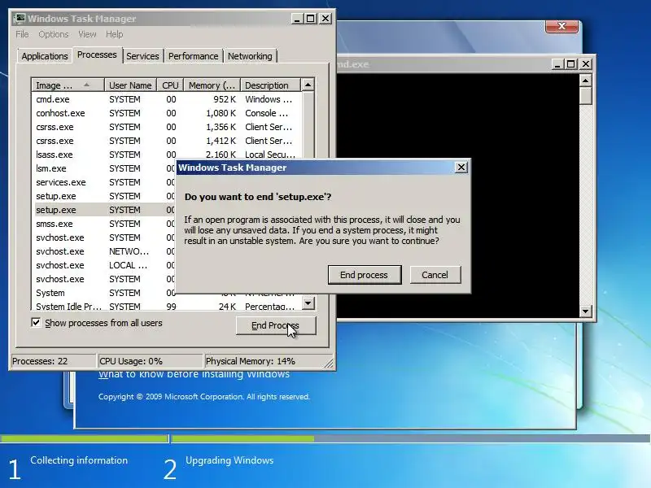Click the Upgrading Windows progress bar

pyautogui.click(x=411, y=438)
